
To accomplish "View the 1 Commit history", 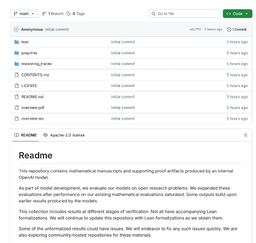I will pos(239,30).
